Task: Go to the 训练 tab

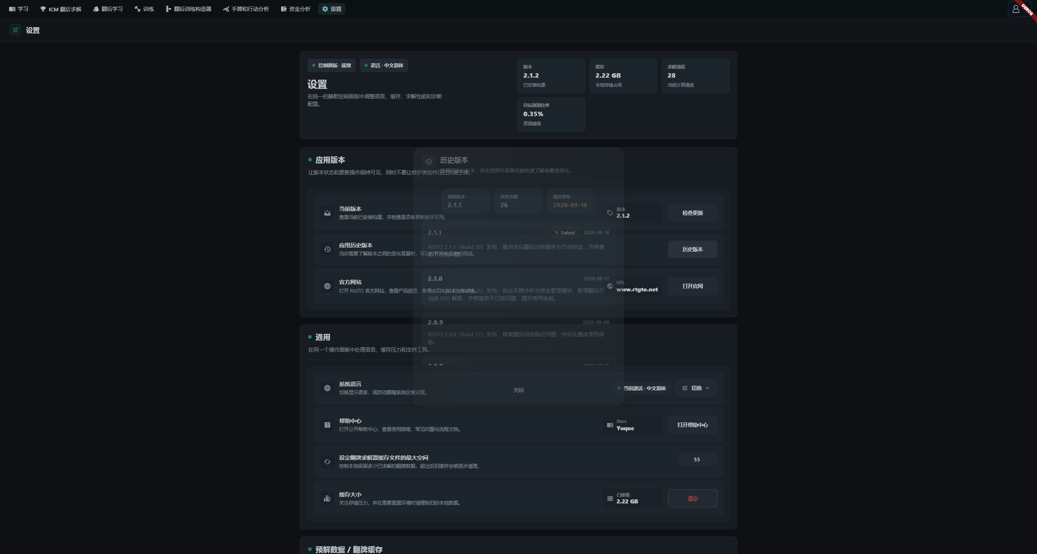Action: [144, 9]
